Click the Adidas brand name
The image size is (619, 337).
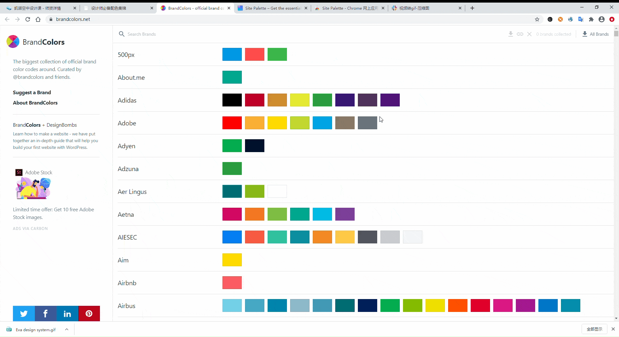point(127,100)
